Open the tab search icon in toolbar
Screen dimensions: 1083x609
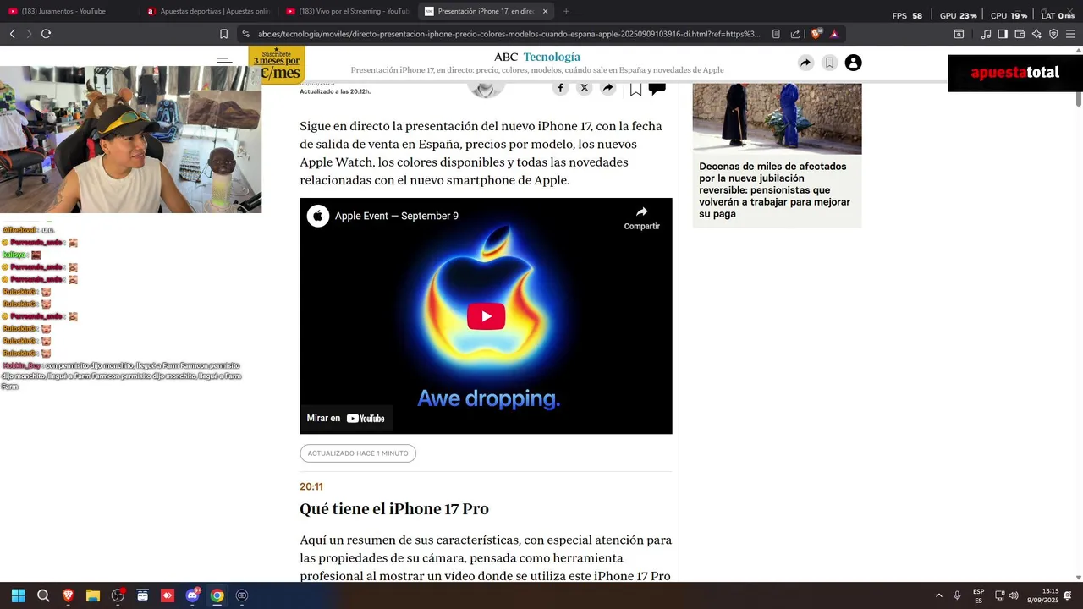959,34
